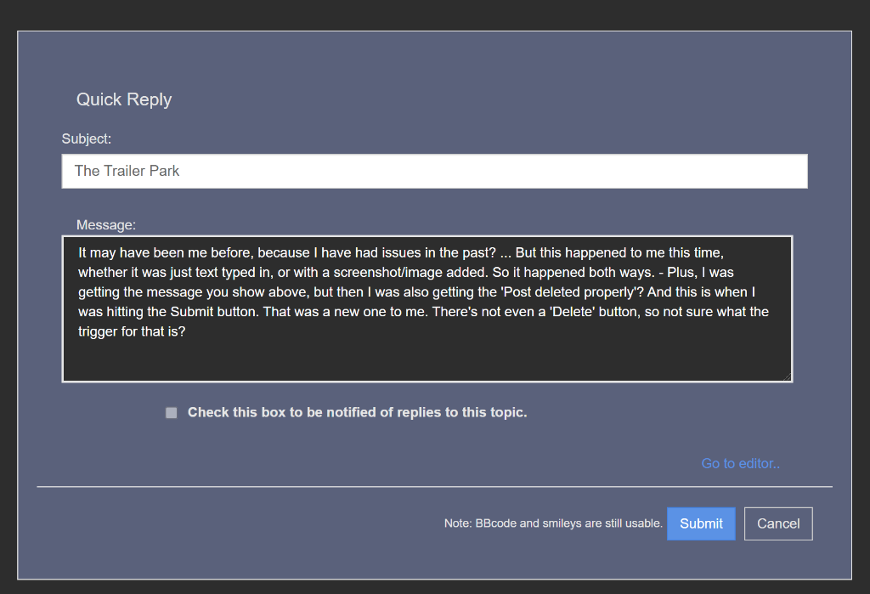Click the horizontal divider above Submit
Screen dimensions: 870x594
pos(434,487)
